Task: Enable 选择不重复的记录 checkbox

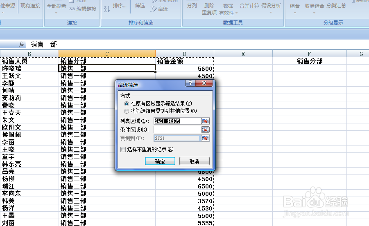Action: coord(123,150)
